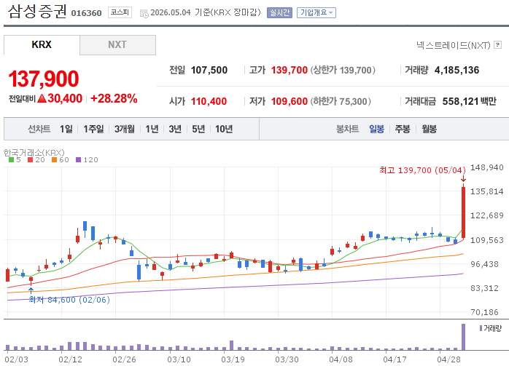Select the 10년 line chart period

224,129
